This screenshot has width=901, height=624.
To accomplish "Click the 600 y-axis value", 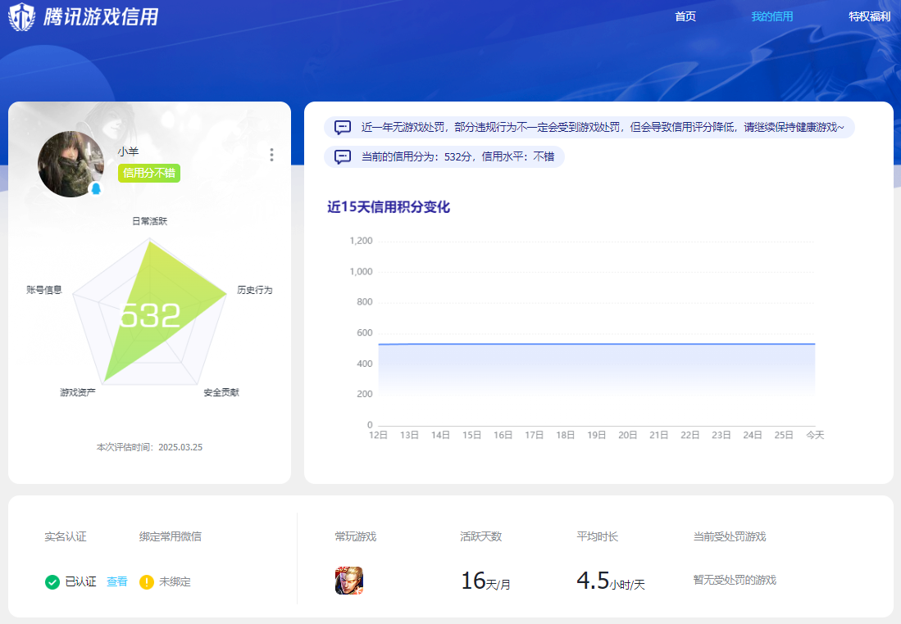I will tap(364, 333).
